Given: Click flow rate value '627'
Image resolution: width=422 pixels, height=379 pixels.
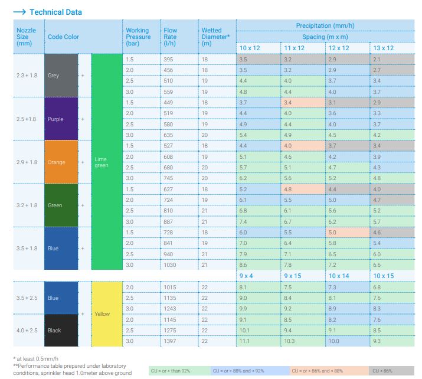Looking at the screenshot, I should (x=168, y=189).
